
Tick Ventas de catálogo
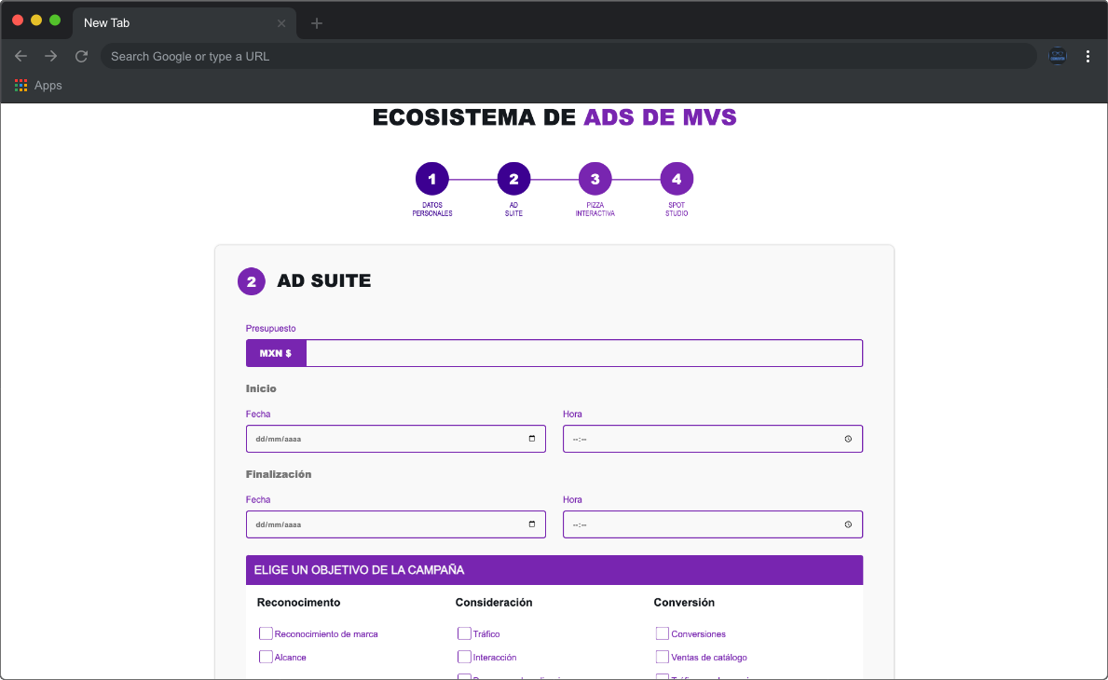[x=663, y=657]
